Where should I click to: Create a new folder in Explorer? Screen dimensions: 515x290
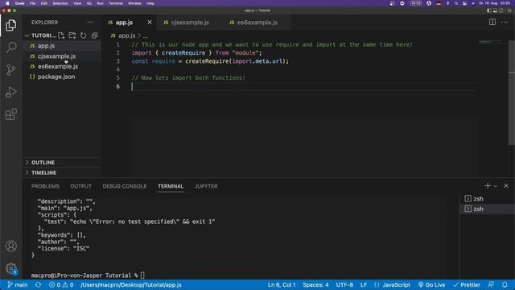(72, 35)
